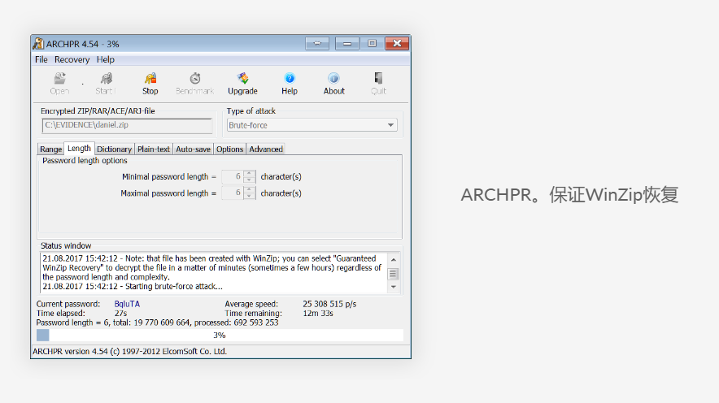Decrease maximal password length
This screenshot has width=719, height=403.
(x=249, y=196)
